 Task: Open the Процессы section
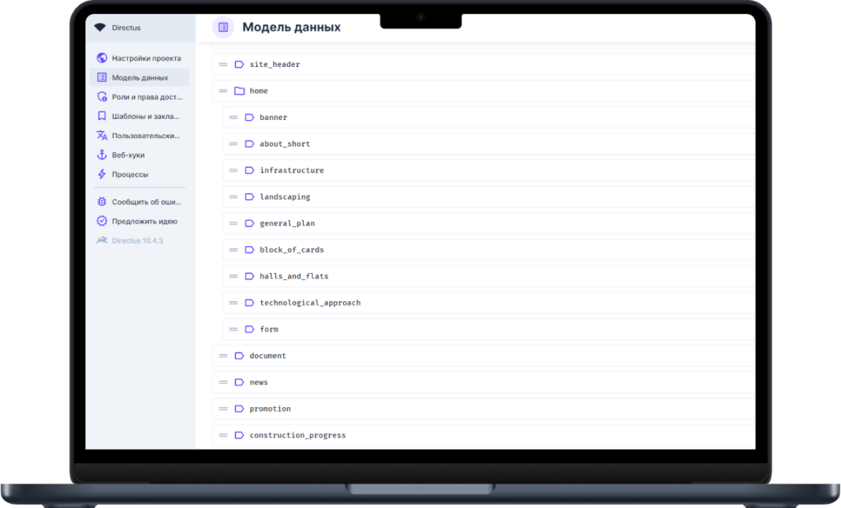pyautogui.click(x=140, y=174)
